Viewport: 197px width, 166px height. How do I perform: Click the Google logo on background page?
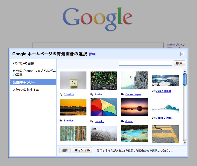pos(97,19)
